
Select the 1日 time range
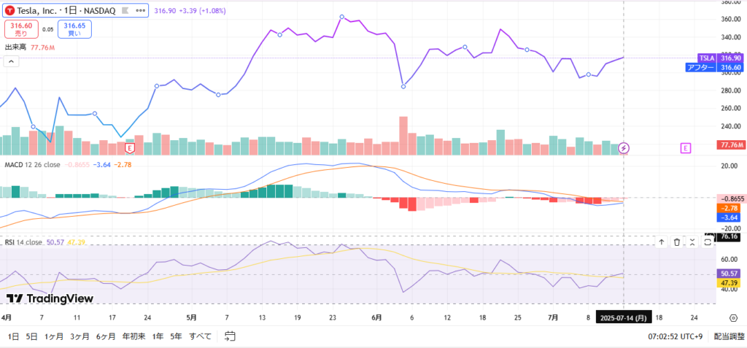click(x=13, y=336)
